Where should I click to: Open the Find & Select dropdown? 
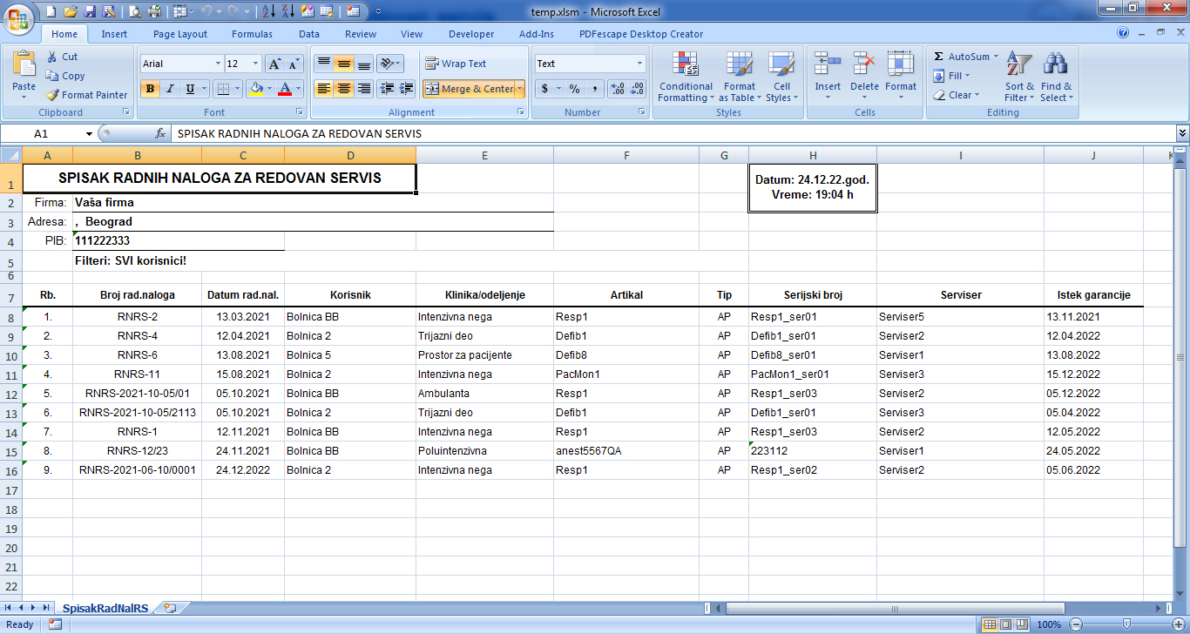tap(1056, 76)
